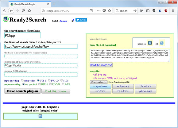Click the blue S extension icon
The image size is (178, 128).
click(x=160, y=11)
